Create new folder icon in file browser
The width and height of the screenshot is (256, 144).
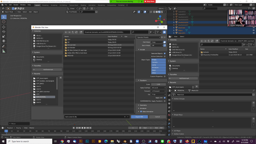(x=81, y=32)
